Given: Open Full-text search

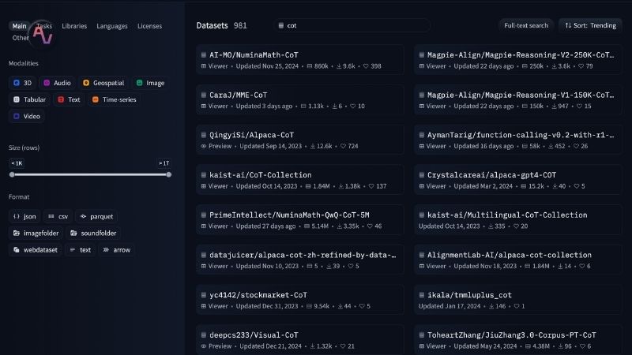Looking at the screenshot, I should tap(526, 25).
